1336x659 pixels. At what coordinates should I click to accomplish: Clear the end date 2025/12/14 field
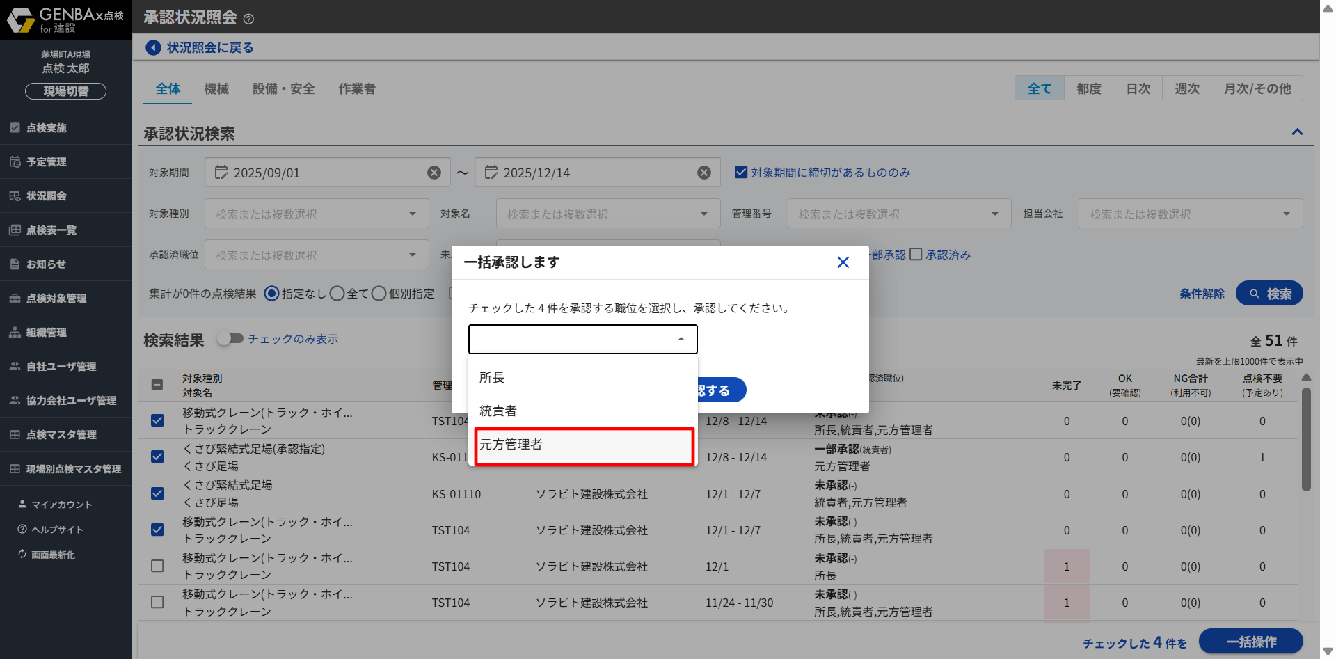coord(704,173)
